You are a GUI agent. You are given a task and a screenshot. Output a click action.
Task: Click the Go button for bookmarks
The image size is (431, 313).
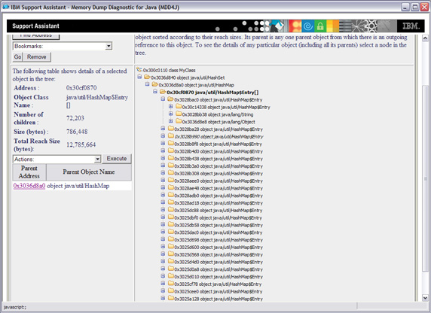tap(17, 57)
